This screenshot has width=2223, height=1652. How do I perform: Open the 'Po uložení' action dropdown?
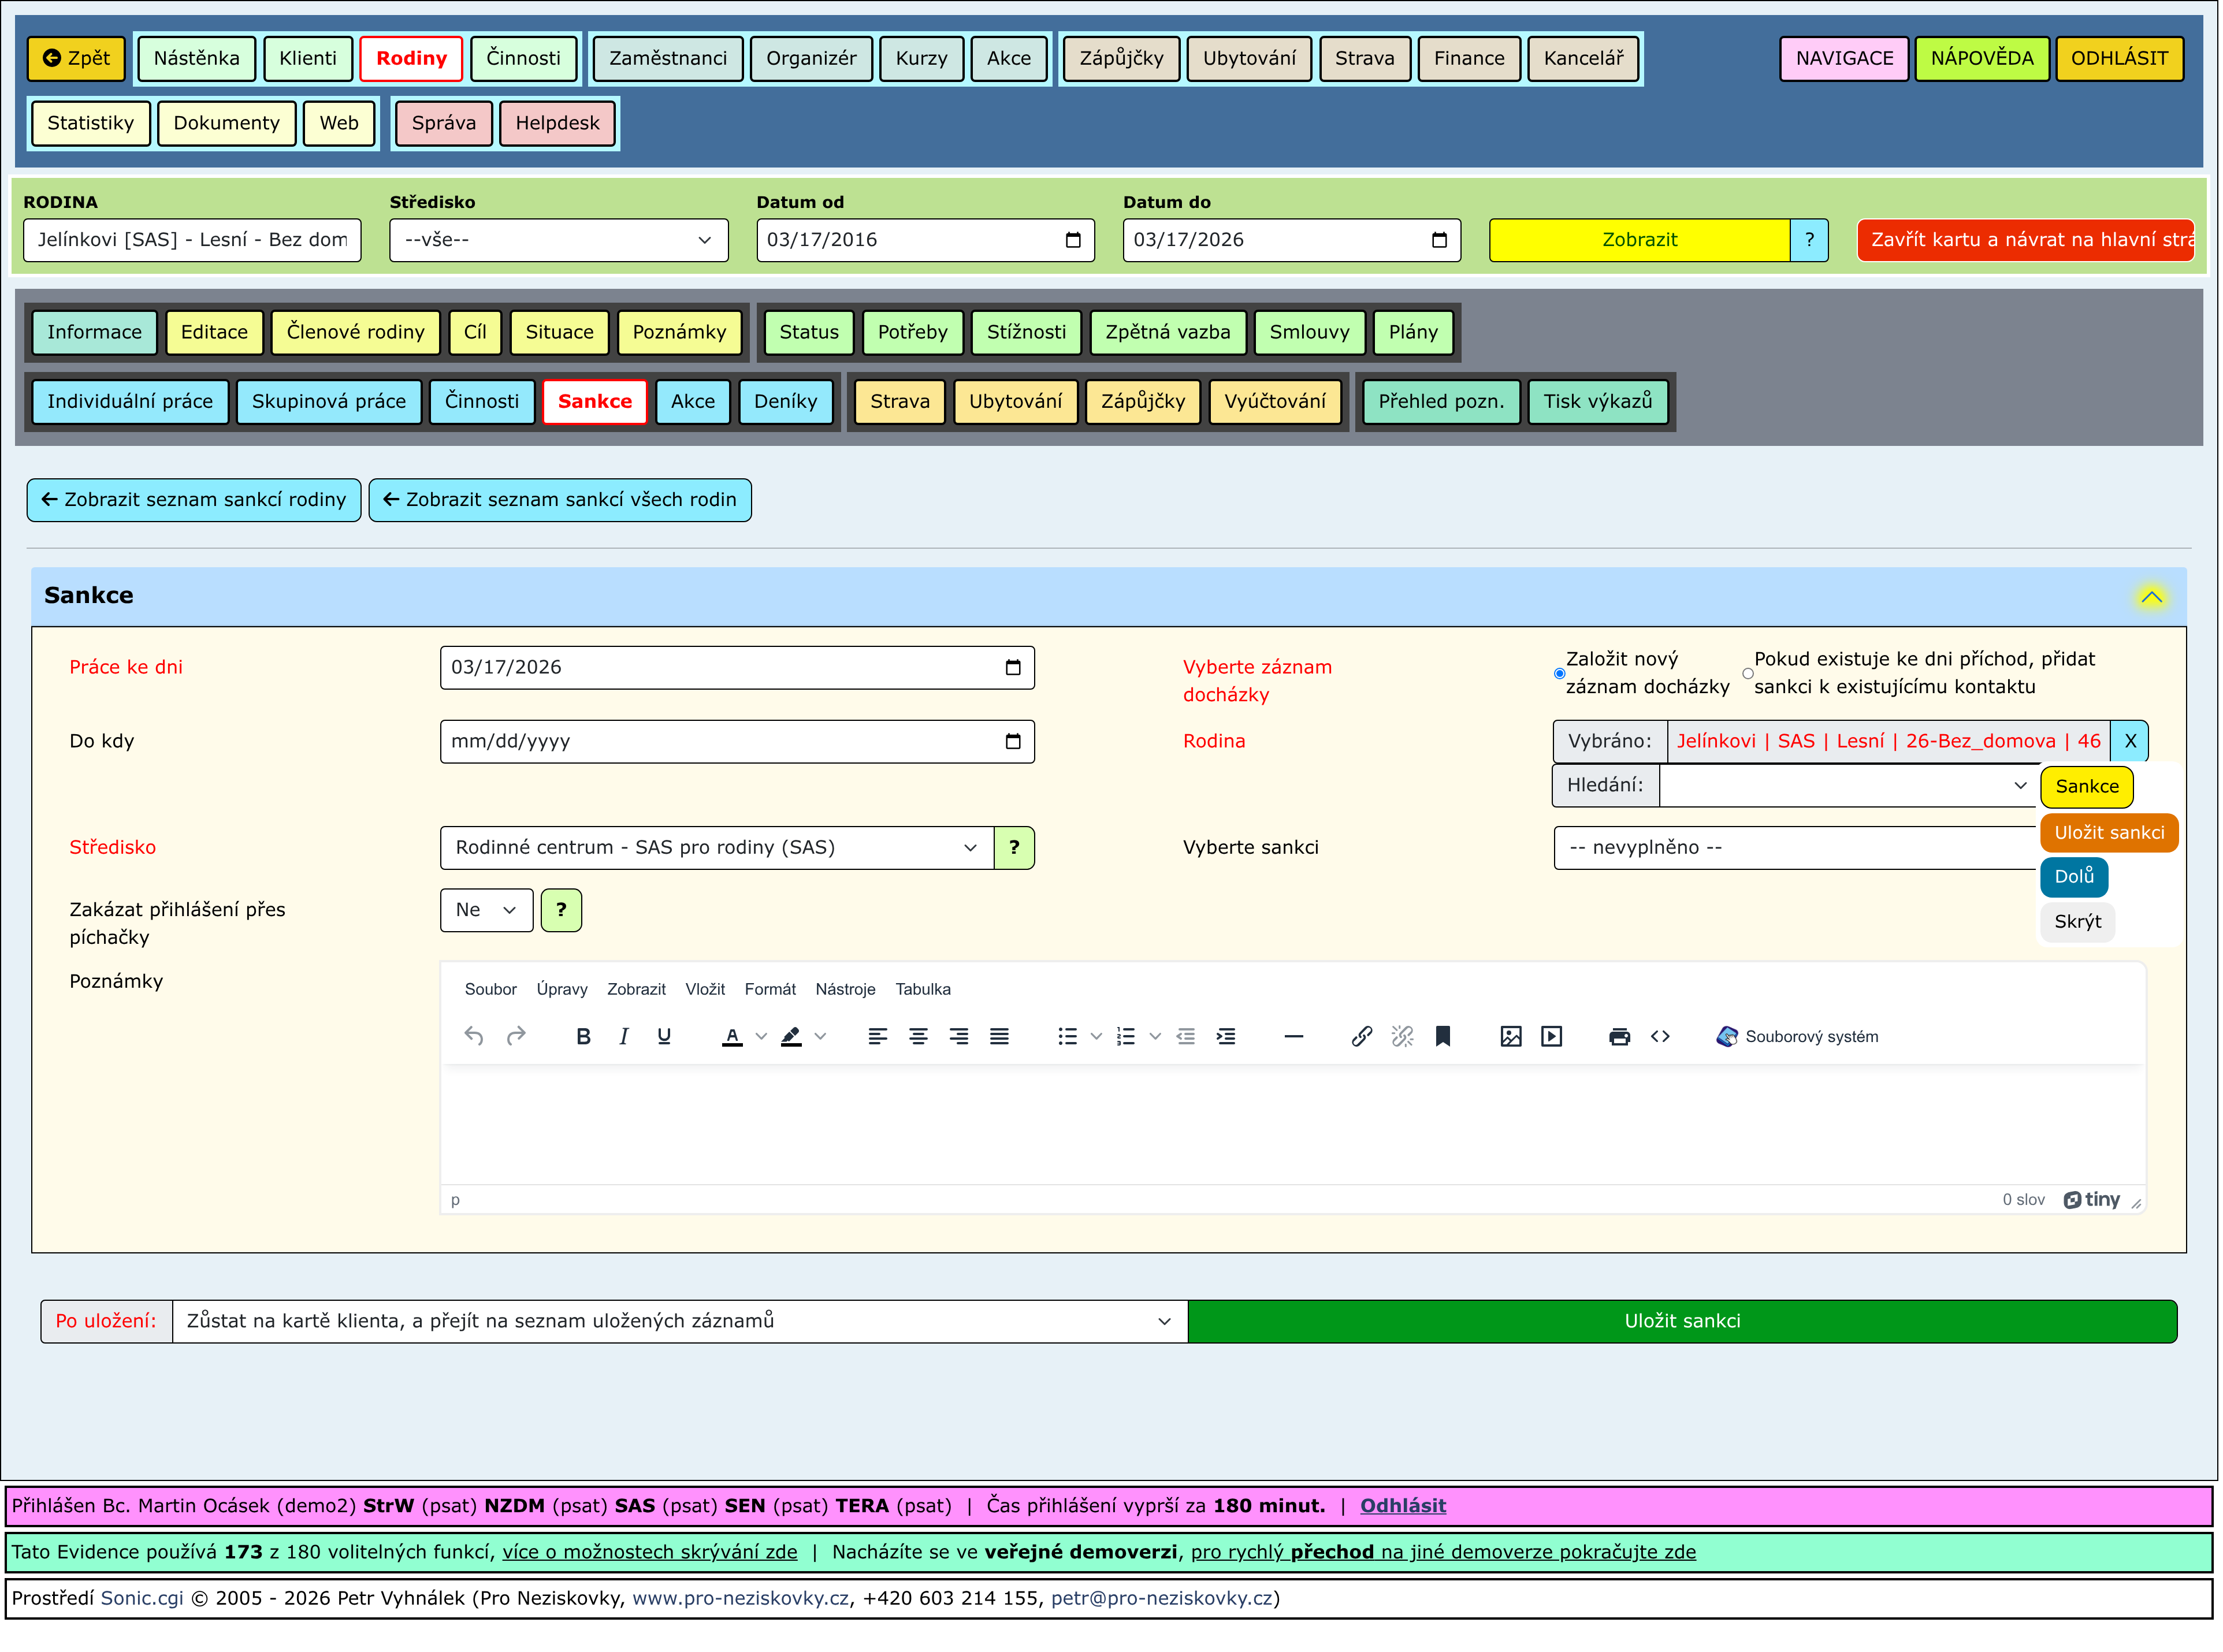coord(679,1322)
